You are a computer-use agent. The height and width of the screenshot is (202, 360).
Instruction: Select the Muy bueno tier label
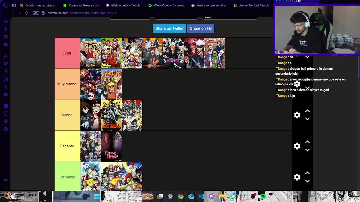click(x=67, y=84)
